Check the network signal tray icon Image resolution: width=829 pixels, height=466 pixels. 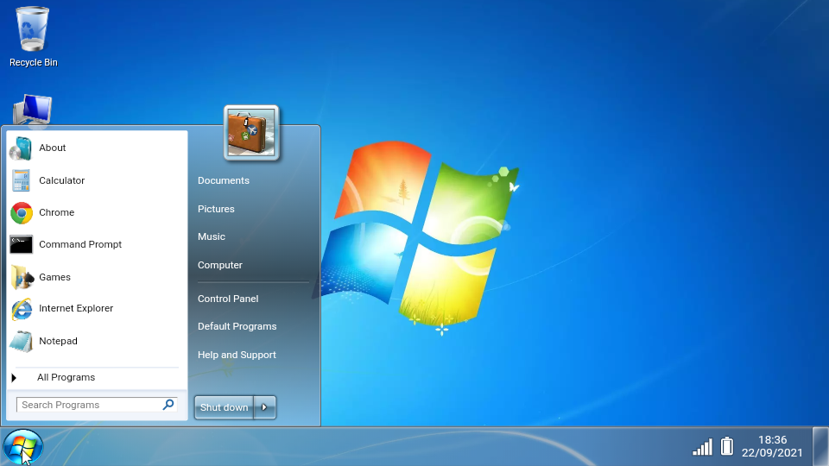[702, 447]
